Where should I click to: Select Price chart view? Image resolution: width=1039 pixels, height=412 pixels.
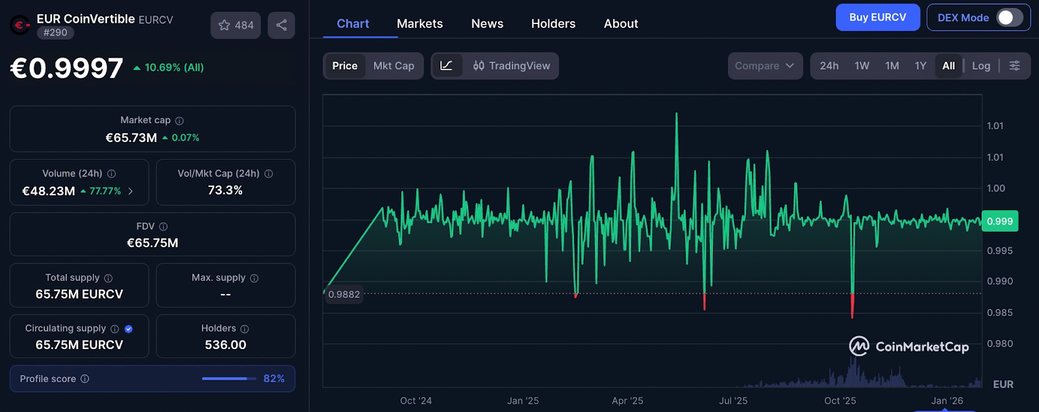(345, 66)
